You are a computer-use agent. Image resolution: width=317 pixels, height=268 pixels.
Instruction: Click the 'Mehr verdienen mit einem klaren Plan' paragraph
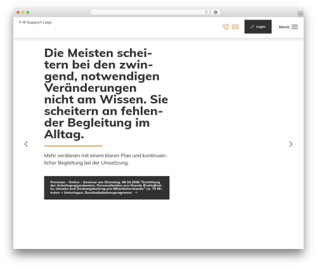pos(106,159)
